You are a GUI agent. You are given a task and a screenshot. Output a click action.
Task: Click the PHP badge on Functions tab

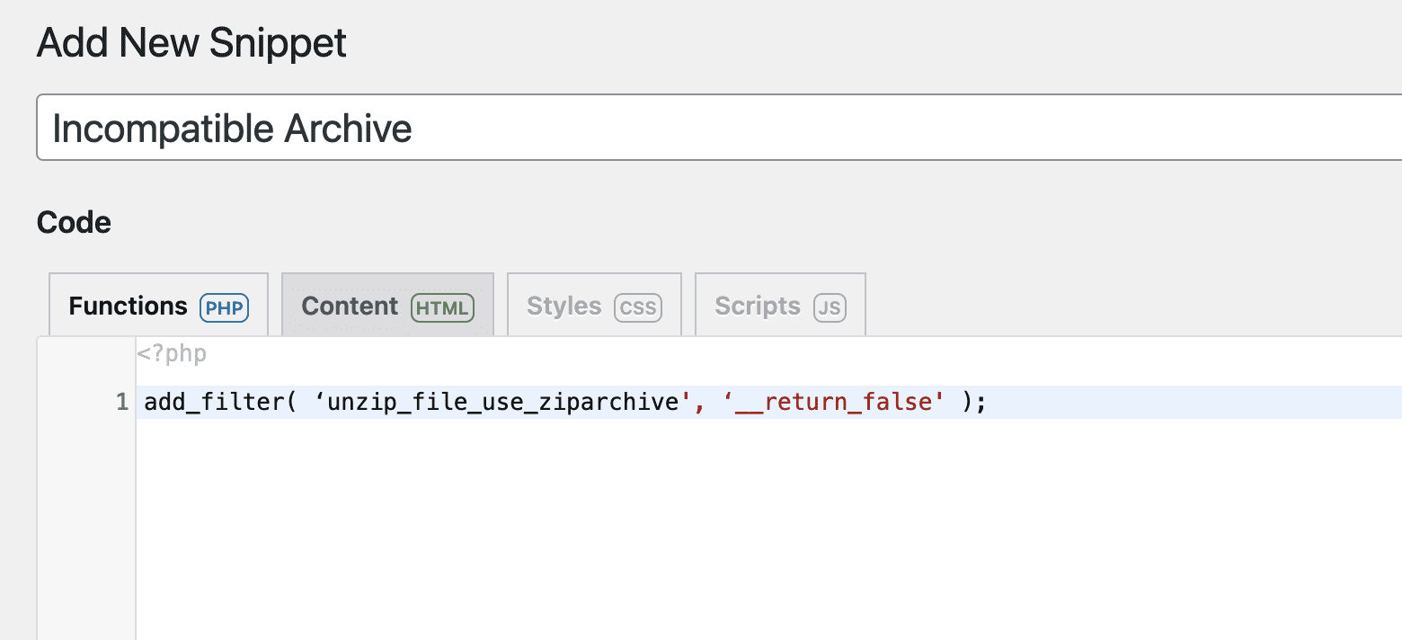[x=224, y=307]
